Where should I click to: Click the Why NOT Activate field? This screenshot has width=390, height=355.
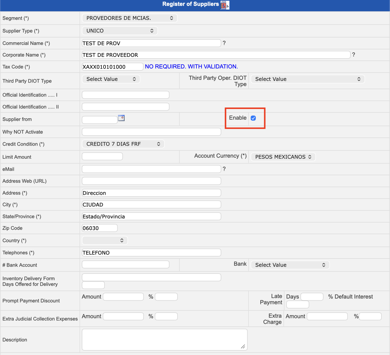tap(151, 132)
